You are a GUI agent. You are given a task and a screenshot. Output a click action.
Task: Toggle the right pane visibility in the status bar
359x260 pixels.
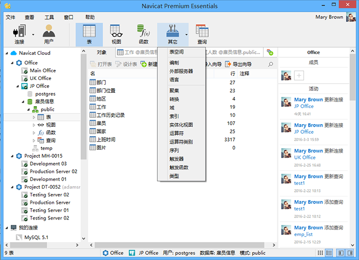(350, 253)
